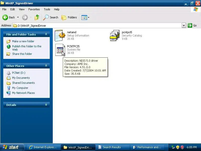Click the network connection tray icon
Viewport: 201px width, 151px height.
click(173, 147)
